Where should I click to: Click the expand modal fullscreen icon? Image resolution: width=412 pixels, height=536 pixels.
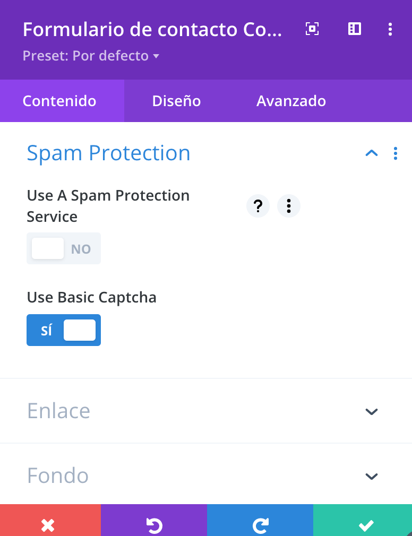[x=312, y=29]
